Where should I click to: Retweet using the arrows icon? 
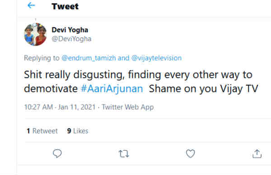pos(124,154)
